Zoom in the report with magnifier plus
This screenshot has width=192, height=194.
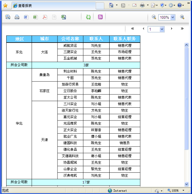[182, 17]
